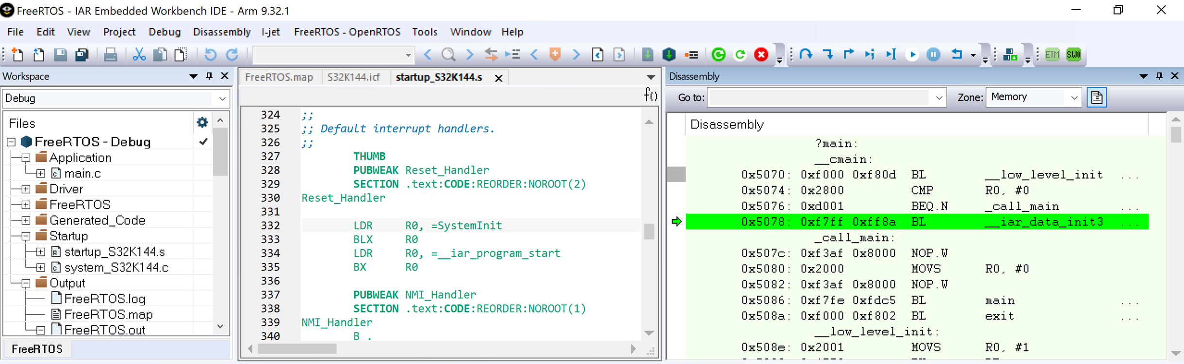Click the editor function list f() icon
The height and width of the screenshot is (364, 1184).
tap(650, 95)
